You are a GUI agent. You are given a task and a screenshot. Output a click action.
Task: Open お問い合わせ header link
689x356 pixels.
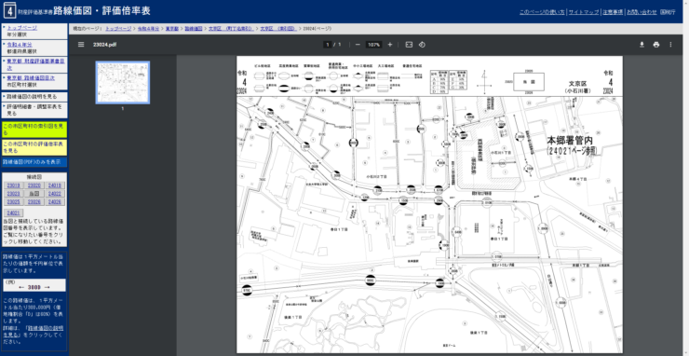642,12
